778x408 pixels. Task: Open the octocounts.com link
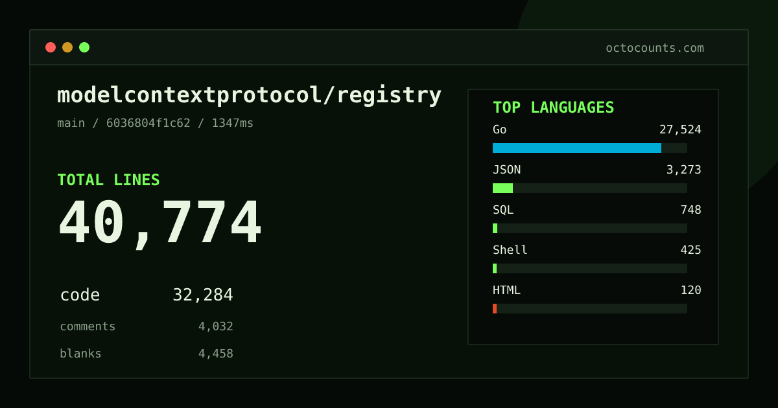(x=655, y=48)
